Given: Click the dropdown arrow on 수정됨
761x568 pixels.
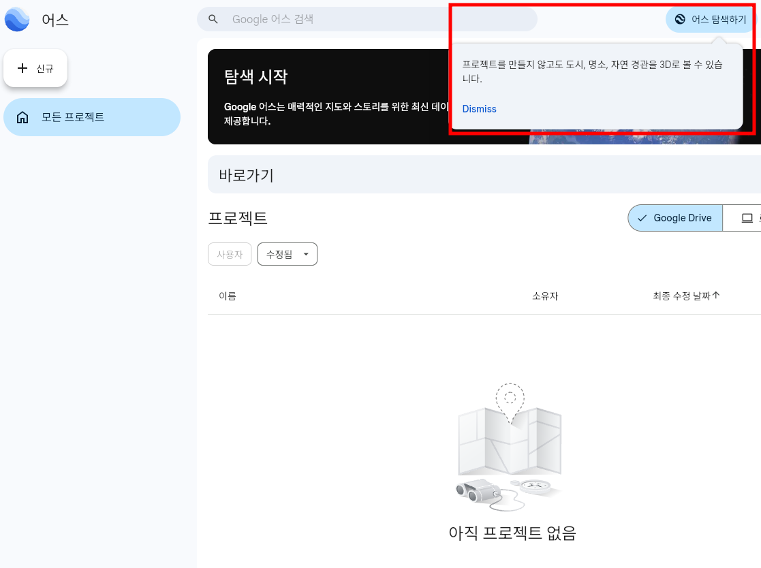Looking at the screenshot, I should pyautogui.click(x=305, y=253).
